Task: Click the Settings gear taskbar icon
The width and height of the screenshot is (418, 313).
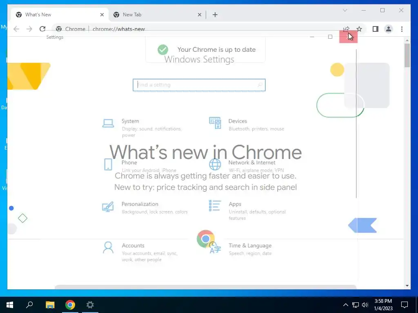Action: tap(90, 305)
